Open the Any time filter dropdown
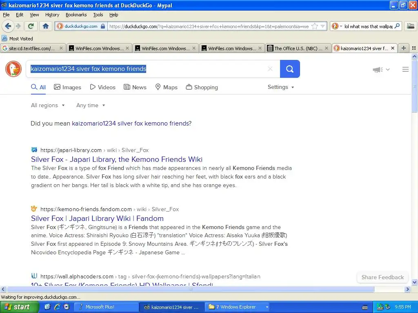Screen dimensions: 418x313 pyautogui.click(x=91, y=106)
